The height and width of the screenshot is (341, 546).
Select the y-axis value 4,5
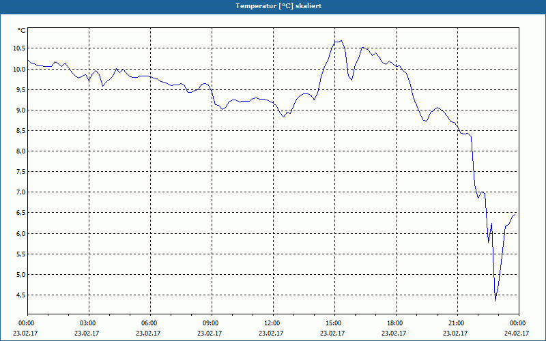(x=20, y=295)
